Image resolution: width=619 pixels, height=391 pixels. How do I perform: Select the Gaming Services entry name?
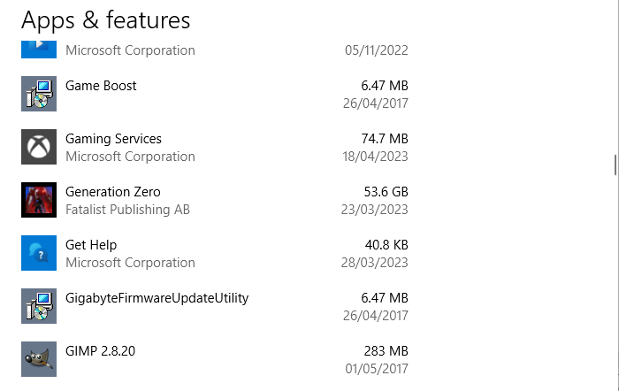click(113, 139)
